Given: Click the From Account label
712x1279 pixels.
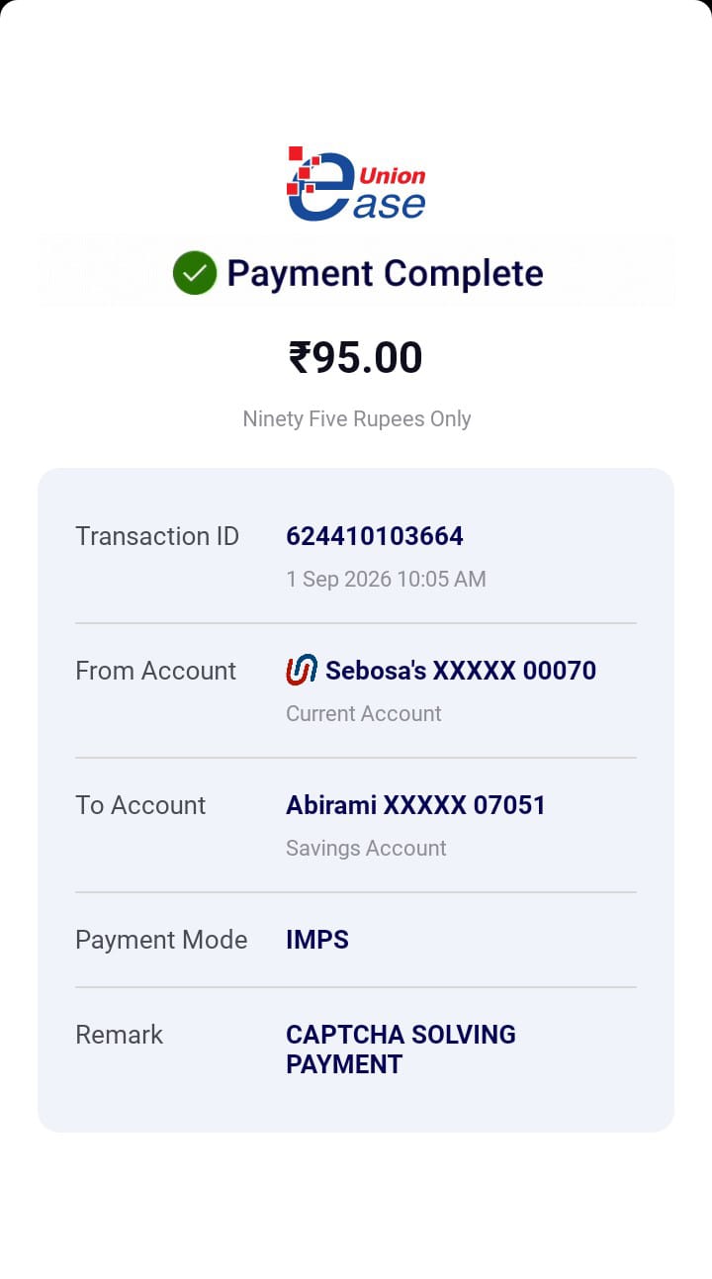Looking at the screenshot, I should pos(156,671).
